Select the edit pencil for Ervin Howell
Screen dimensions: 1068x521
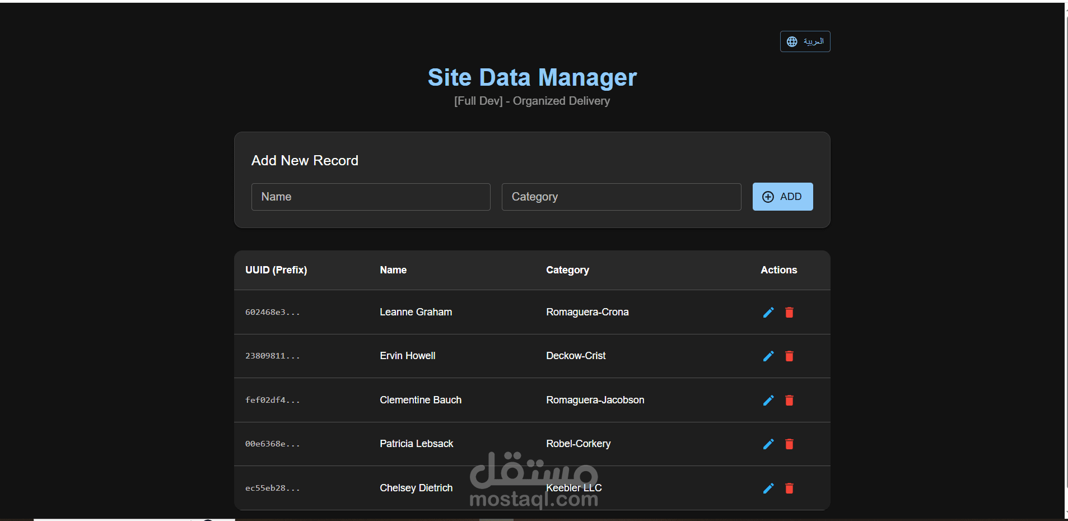[x=768, y=356]
